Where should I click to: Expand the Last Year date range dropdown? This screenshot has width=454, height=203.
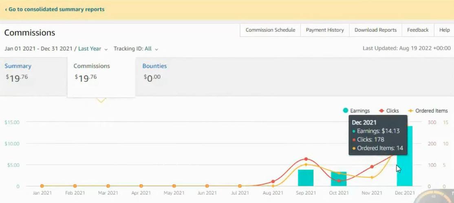[x=93, y=49]
